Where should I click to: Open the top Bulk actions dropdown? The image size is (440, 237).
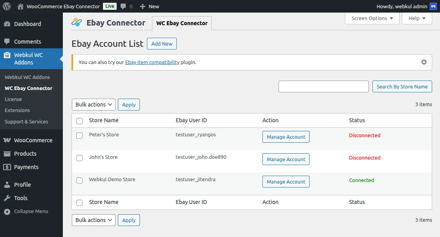[x=93, y=105]
